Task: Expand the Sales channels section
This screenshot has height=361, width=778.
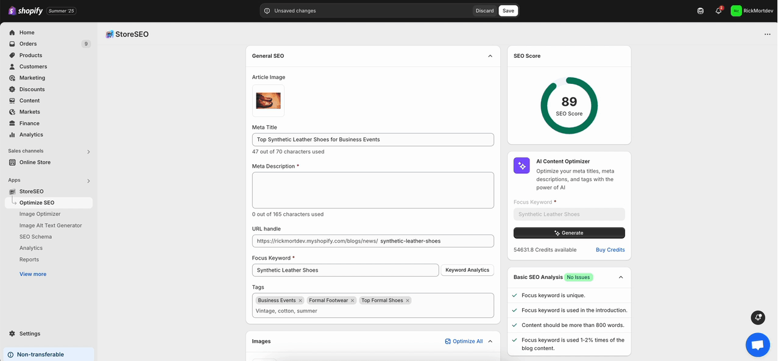Action: [88, 151]
